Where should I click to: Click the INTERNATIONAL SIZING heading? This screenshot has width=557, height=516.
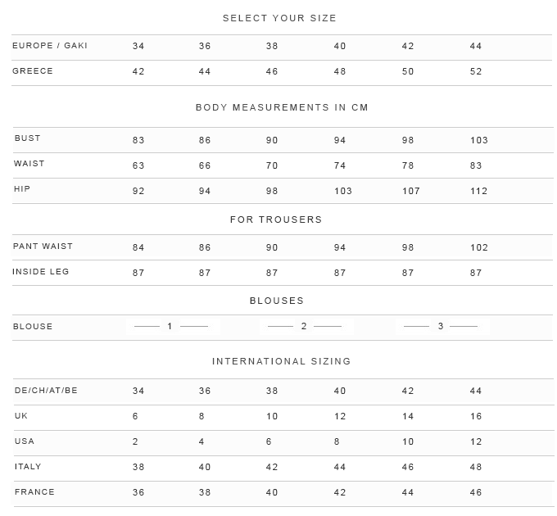click(x=281, y=361)
